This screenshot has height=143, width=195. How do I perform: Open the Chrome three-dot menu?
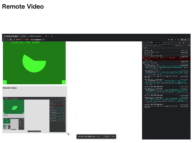click(x=189, y=39)
